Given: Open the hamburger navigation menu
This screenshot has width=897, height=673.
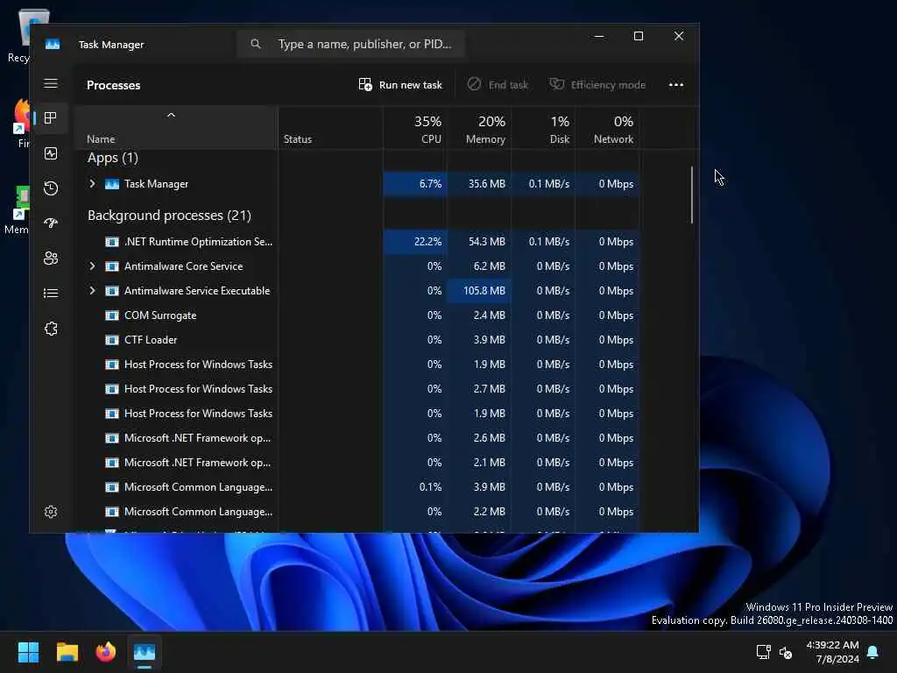Looking at the screenshot, I should pyautogui.click(x=51, y=84).
